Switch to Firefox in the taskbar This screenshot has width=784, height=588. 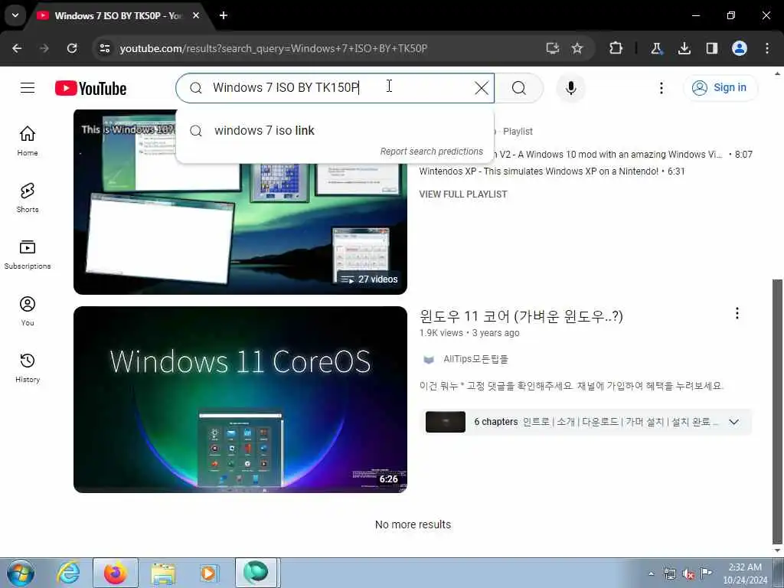(x=115, y=573)
